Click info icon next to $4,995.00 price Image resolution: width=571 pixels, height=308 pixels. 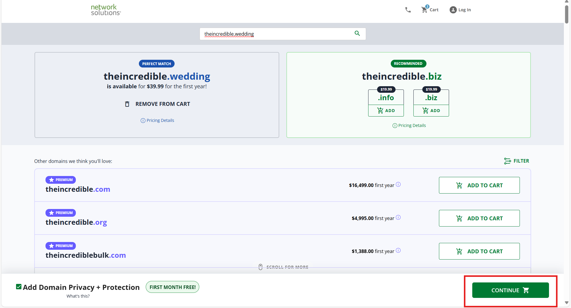click(x=398, y=217)
